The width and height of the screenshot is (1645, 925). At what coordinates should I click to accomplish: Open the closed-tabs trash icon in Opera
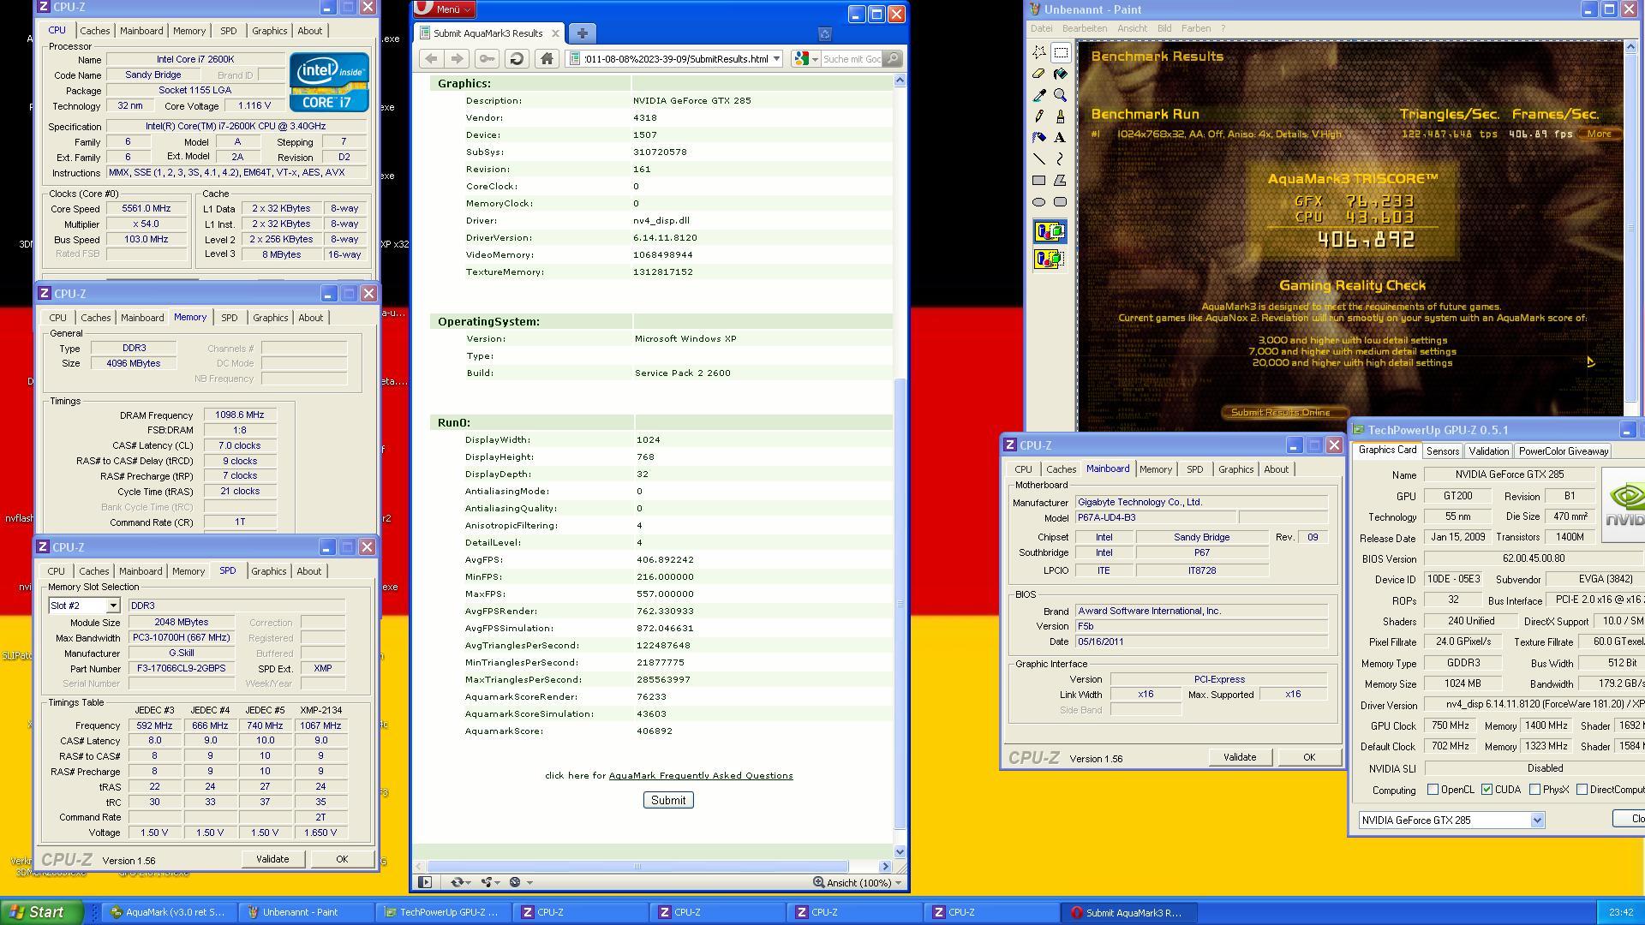pos(825,34)
